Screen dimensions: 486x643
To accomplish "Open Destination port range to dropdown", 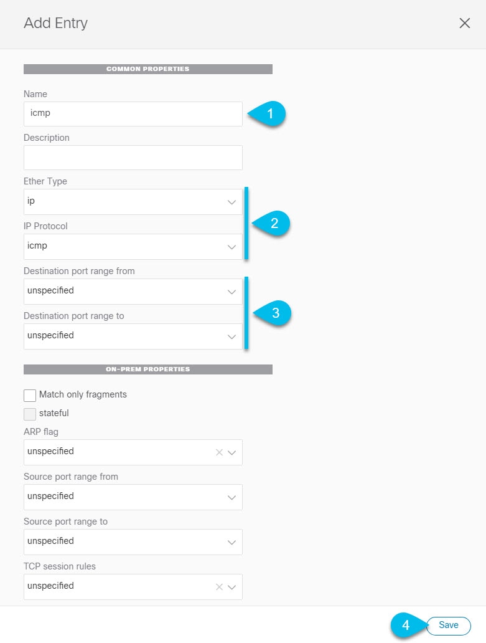I will pyautogui.click(x=133, y=336).
